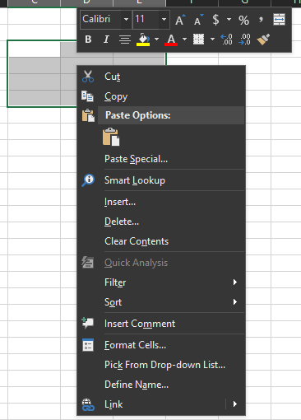Click the font size 11 box
Viewport: 301px width, 420px height.
pos(146,19)
